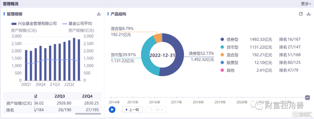The height and width of the screenshot is (119, 314).
Task: Jump to 2015年 on the timeline
Action: click(133, 102)
